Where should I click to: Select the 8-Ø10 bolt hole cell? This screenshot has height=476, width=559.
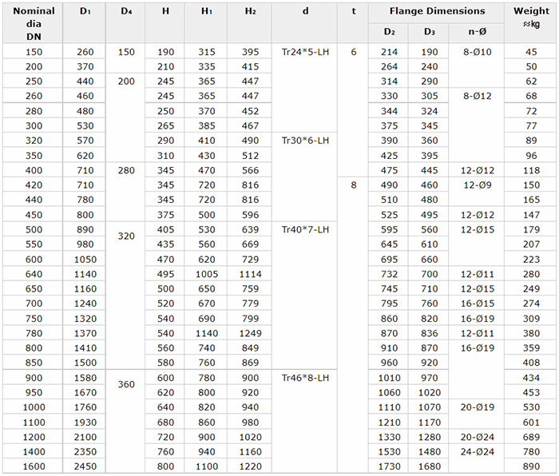tap(478, 52)
